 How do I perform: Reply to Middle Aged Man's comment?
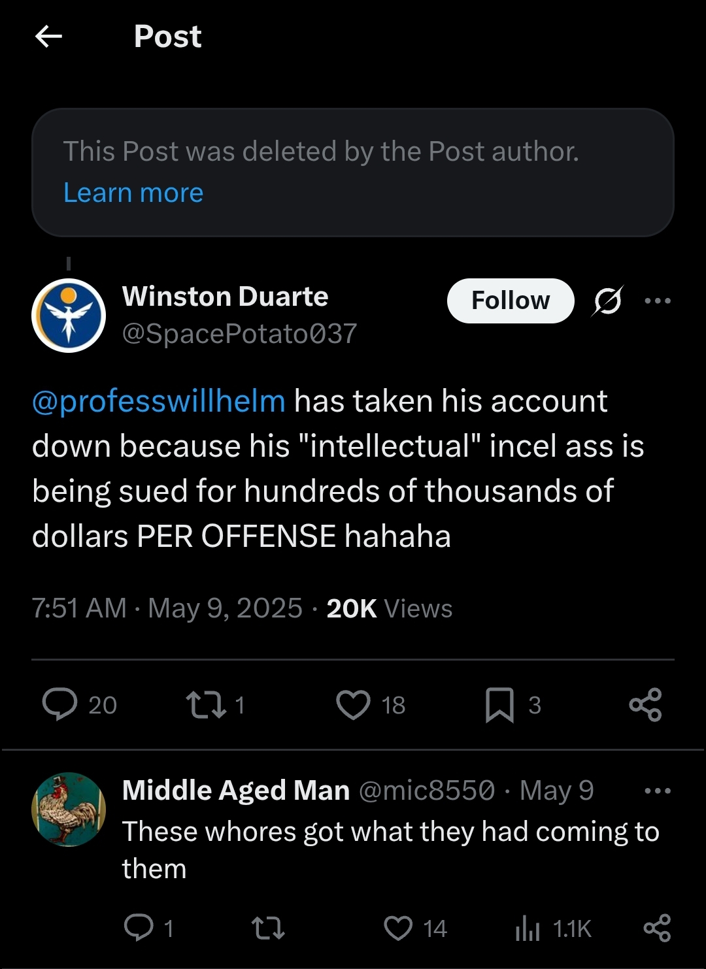(x=139, y=928)
